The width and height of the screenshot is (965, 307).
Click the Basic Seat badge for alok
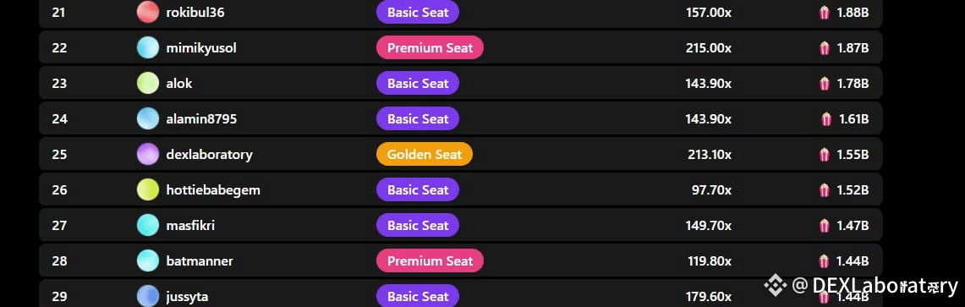tap(418, 83)
